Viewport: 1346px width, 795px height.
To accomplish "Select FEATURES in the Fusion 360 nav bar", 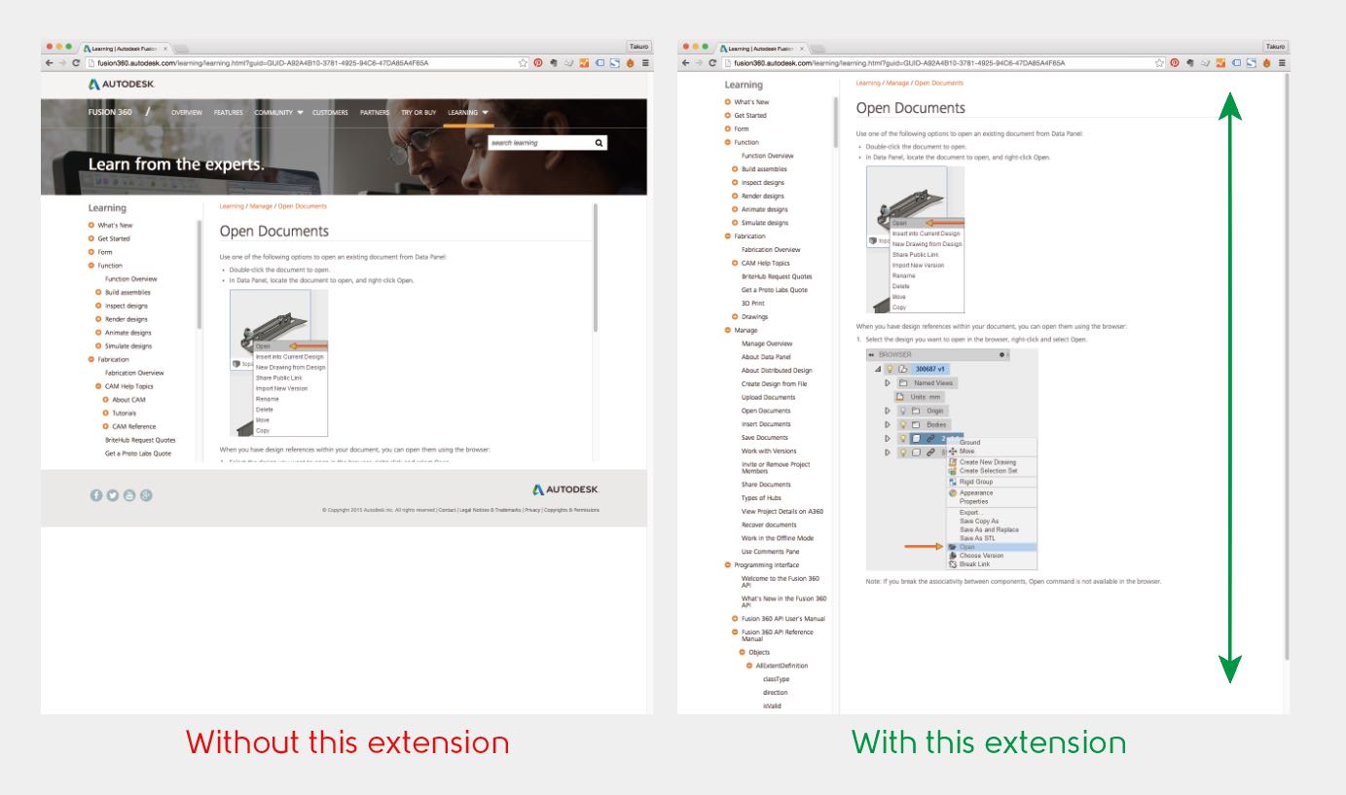I will pos(229,113).
